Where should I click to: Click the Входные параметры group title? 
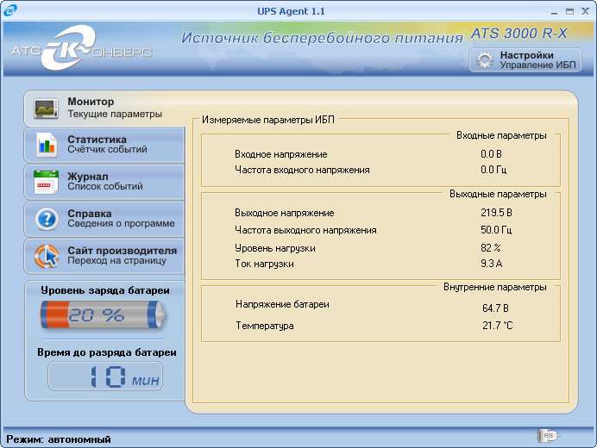pyautogui.click(x=501, y=135)
